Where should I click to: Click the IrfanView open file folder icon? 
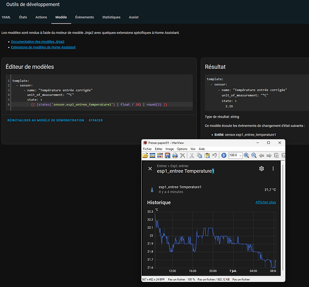tap(145, 156)
